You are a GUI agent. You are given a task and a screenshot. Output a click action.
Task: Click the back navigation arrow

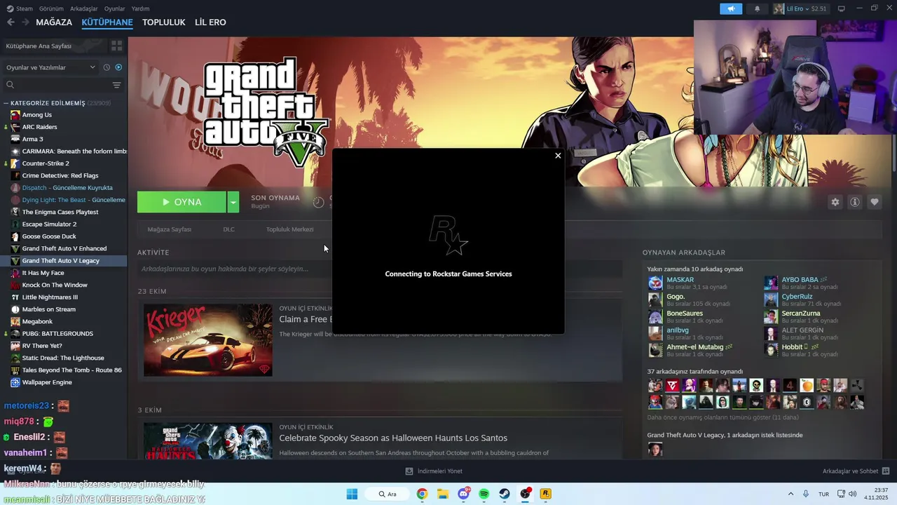point(11,22)
